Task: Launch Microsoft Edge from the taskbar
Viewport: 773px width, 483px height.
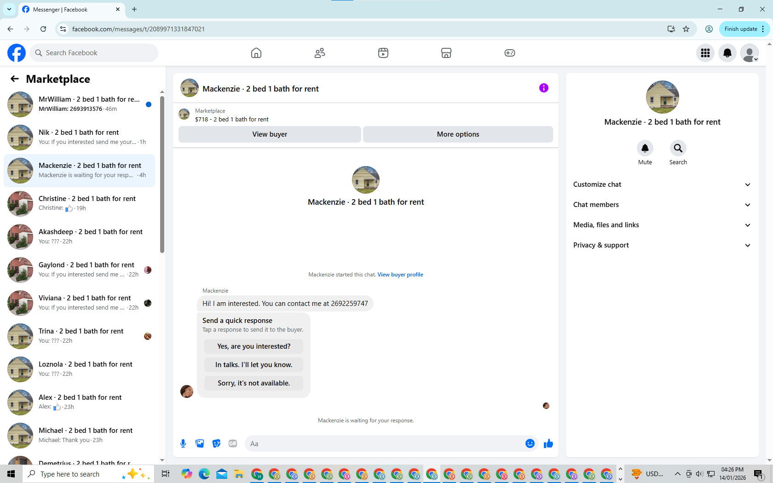Action: pos(204,474)
